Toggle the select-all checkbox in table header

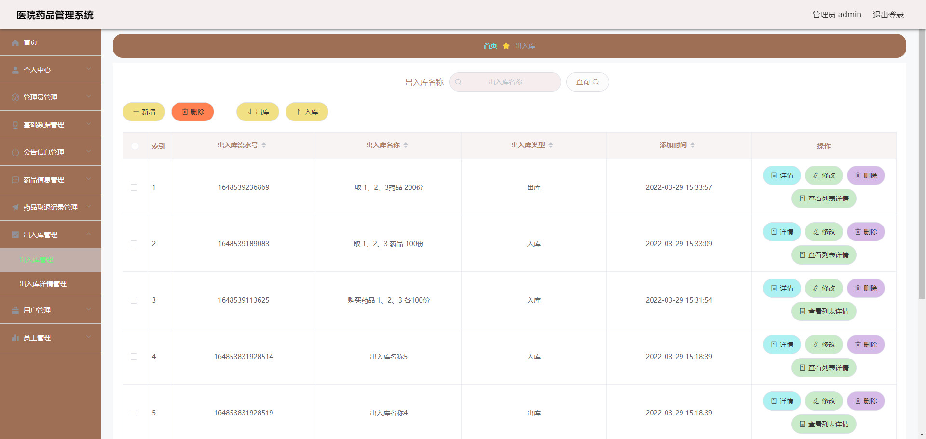135,146
